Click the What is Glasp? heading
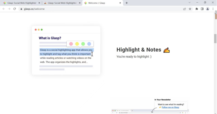Screen dimensions: 217x114 (50, 38)
